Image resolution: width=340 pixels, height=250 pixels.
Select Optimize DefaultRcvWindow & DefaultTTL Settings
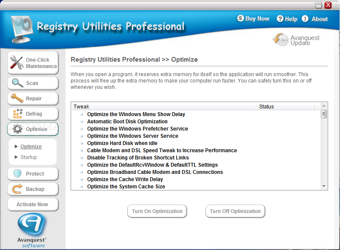tap(152, 165)
